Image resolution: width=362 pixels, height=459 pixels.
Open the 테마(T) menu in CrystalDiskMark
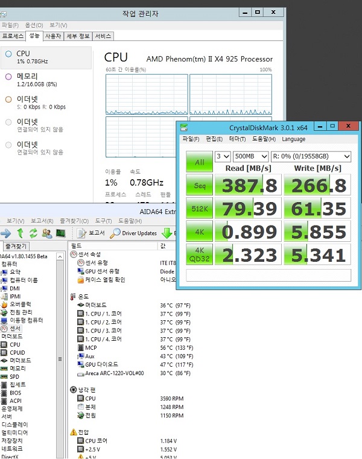tap(237, 139)
